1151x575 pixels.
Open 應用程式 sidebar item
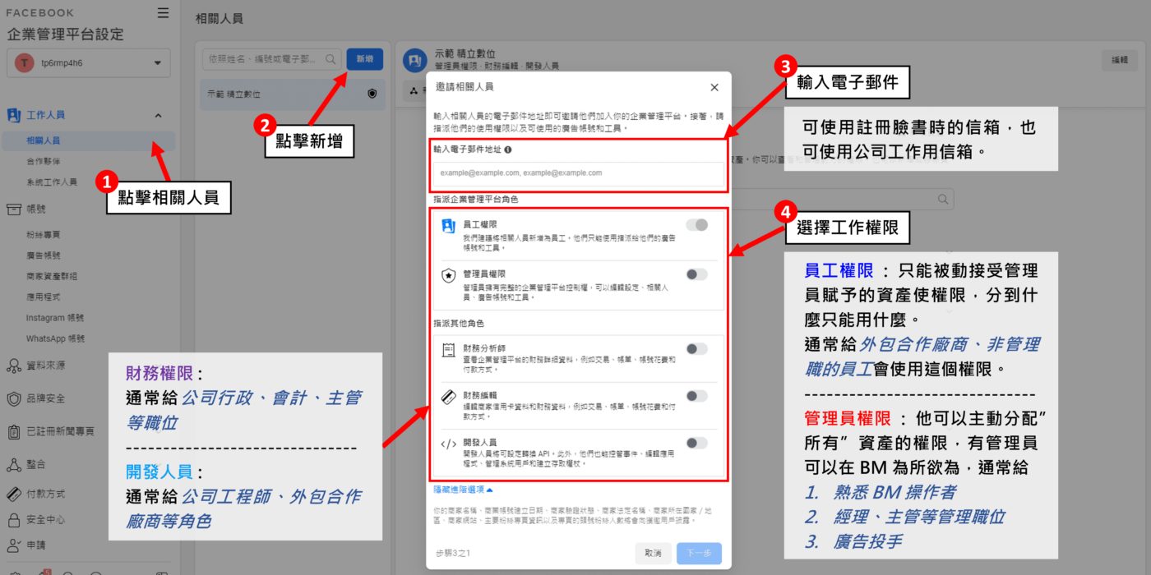pos(44,297)
